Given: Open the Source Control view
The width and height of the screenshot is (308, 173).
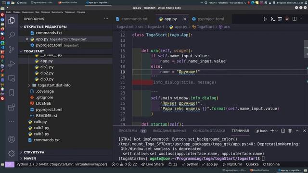Looking at the screenshot, I should pos(12,49).
